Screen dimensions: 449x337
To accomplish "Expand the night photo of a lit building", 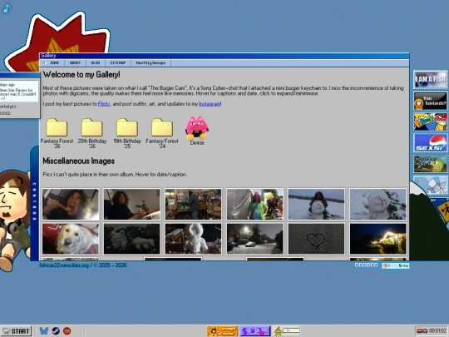I will tap(377, 239).
